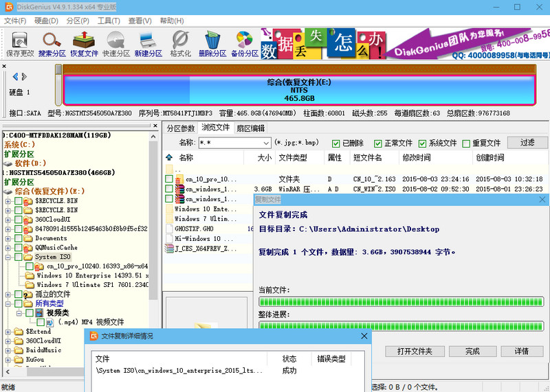550x392 pixels.
Task: Toggle the 正常文件 (Normal Files) checkbox
Action: [378, 143]
